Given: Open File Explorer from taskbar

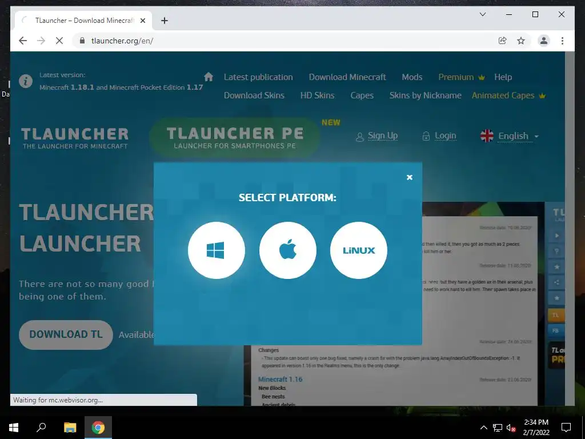Looking at the screenshot, I should tap(70, 428).
